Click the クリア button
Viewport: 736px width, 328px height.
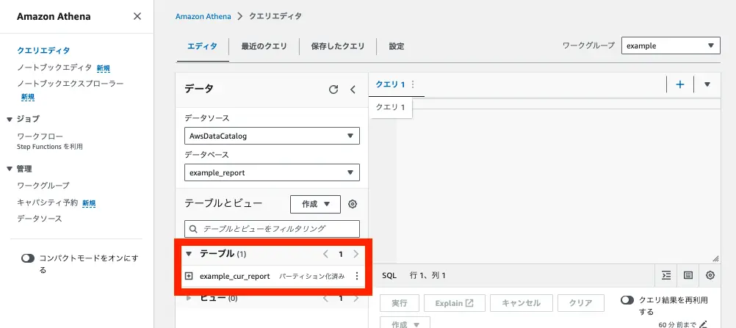point(580,303)
